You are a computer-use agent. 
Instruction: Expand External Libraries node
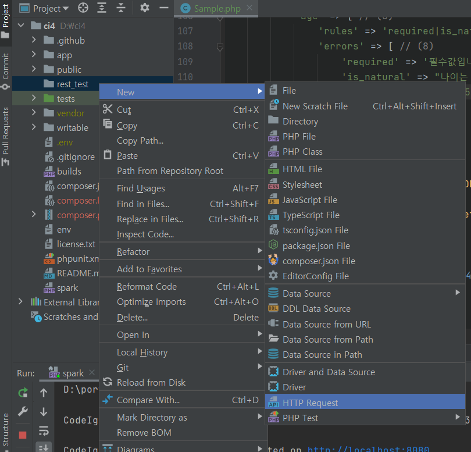tap(20, 301)
